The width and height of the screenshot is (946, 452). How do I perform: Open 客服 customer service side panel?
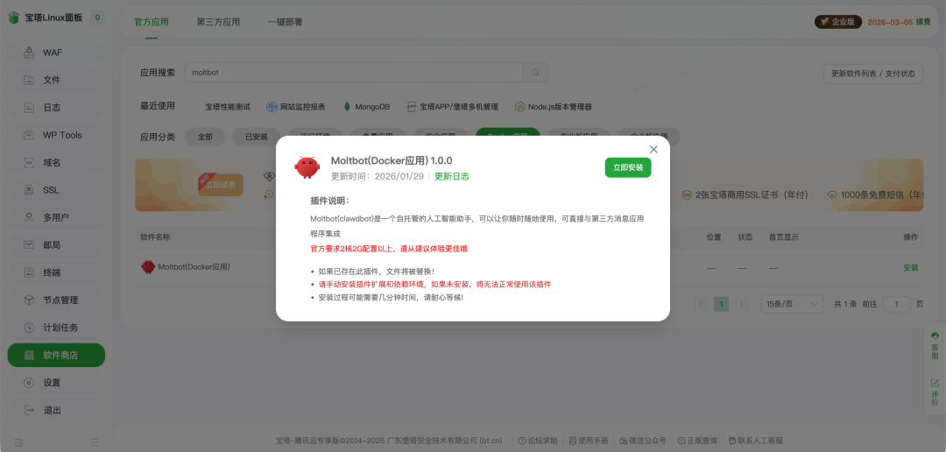[x=935, y=346]
